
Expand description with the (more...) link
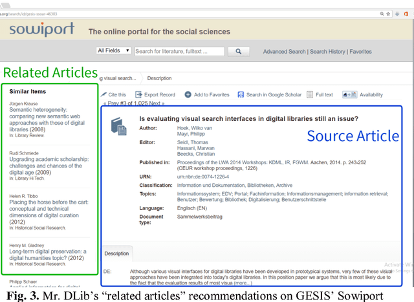[243, 283]
